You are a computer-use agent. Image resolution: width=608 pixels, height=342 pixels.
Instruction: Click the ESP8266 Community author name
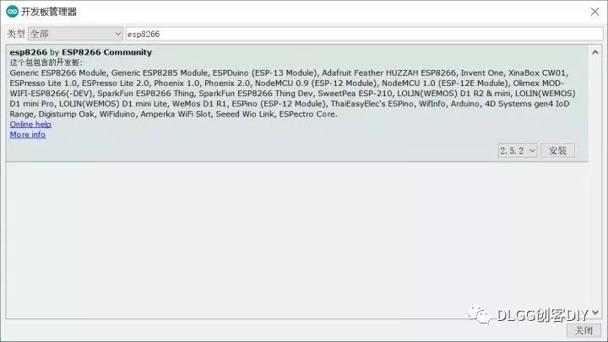tap(106, 52)
